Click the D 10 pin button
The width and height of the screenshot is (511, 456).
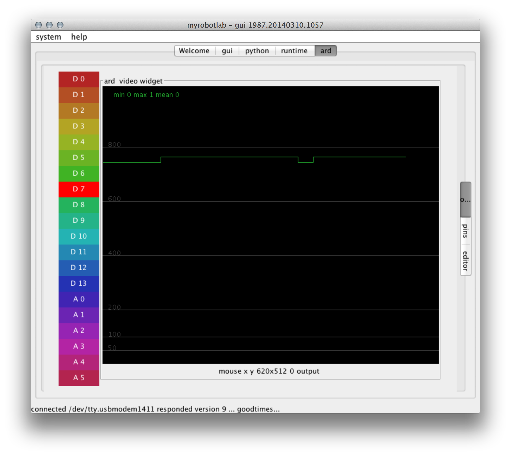[x=79, y=236]
